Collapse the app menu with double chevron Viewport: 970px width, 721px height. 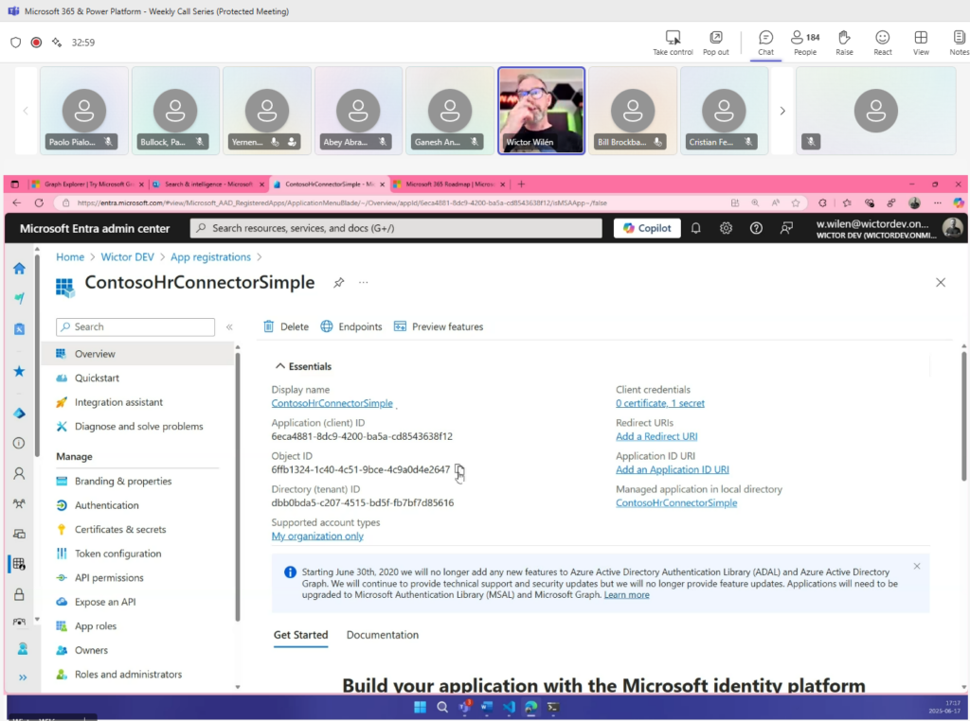point(229,326)
